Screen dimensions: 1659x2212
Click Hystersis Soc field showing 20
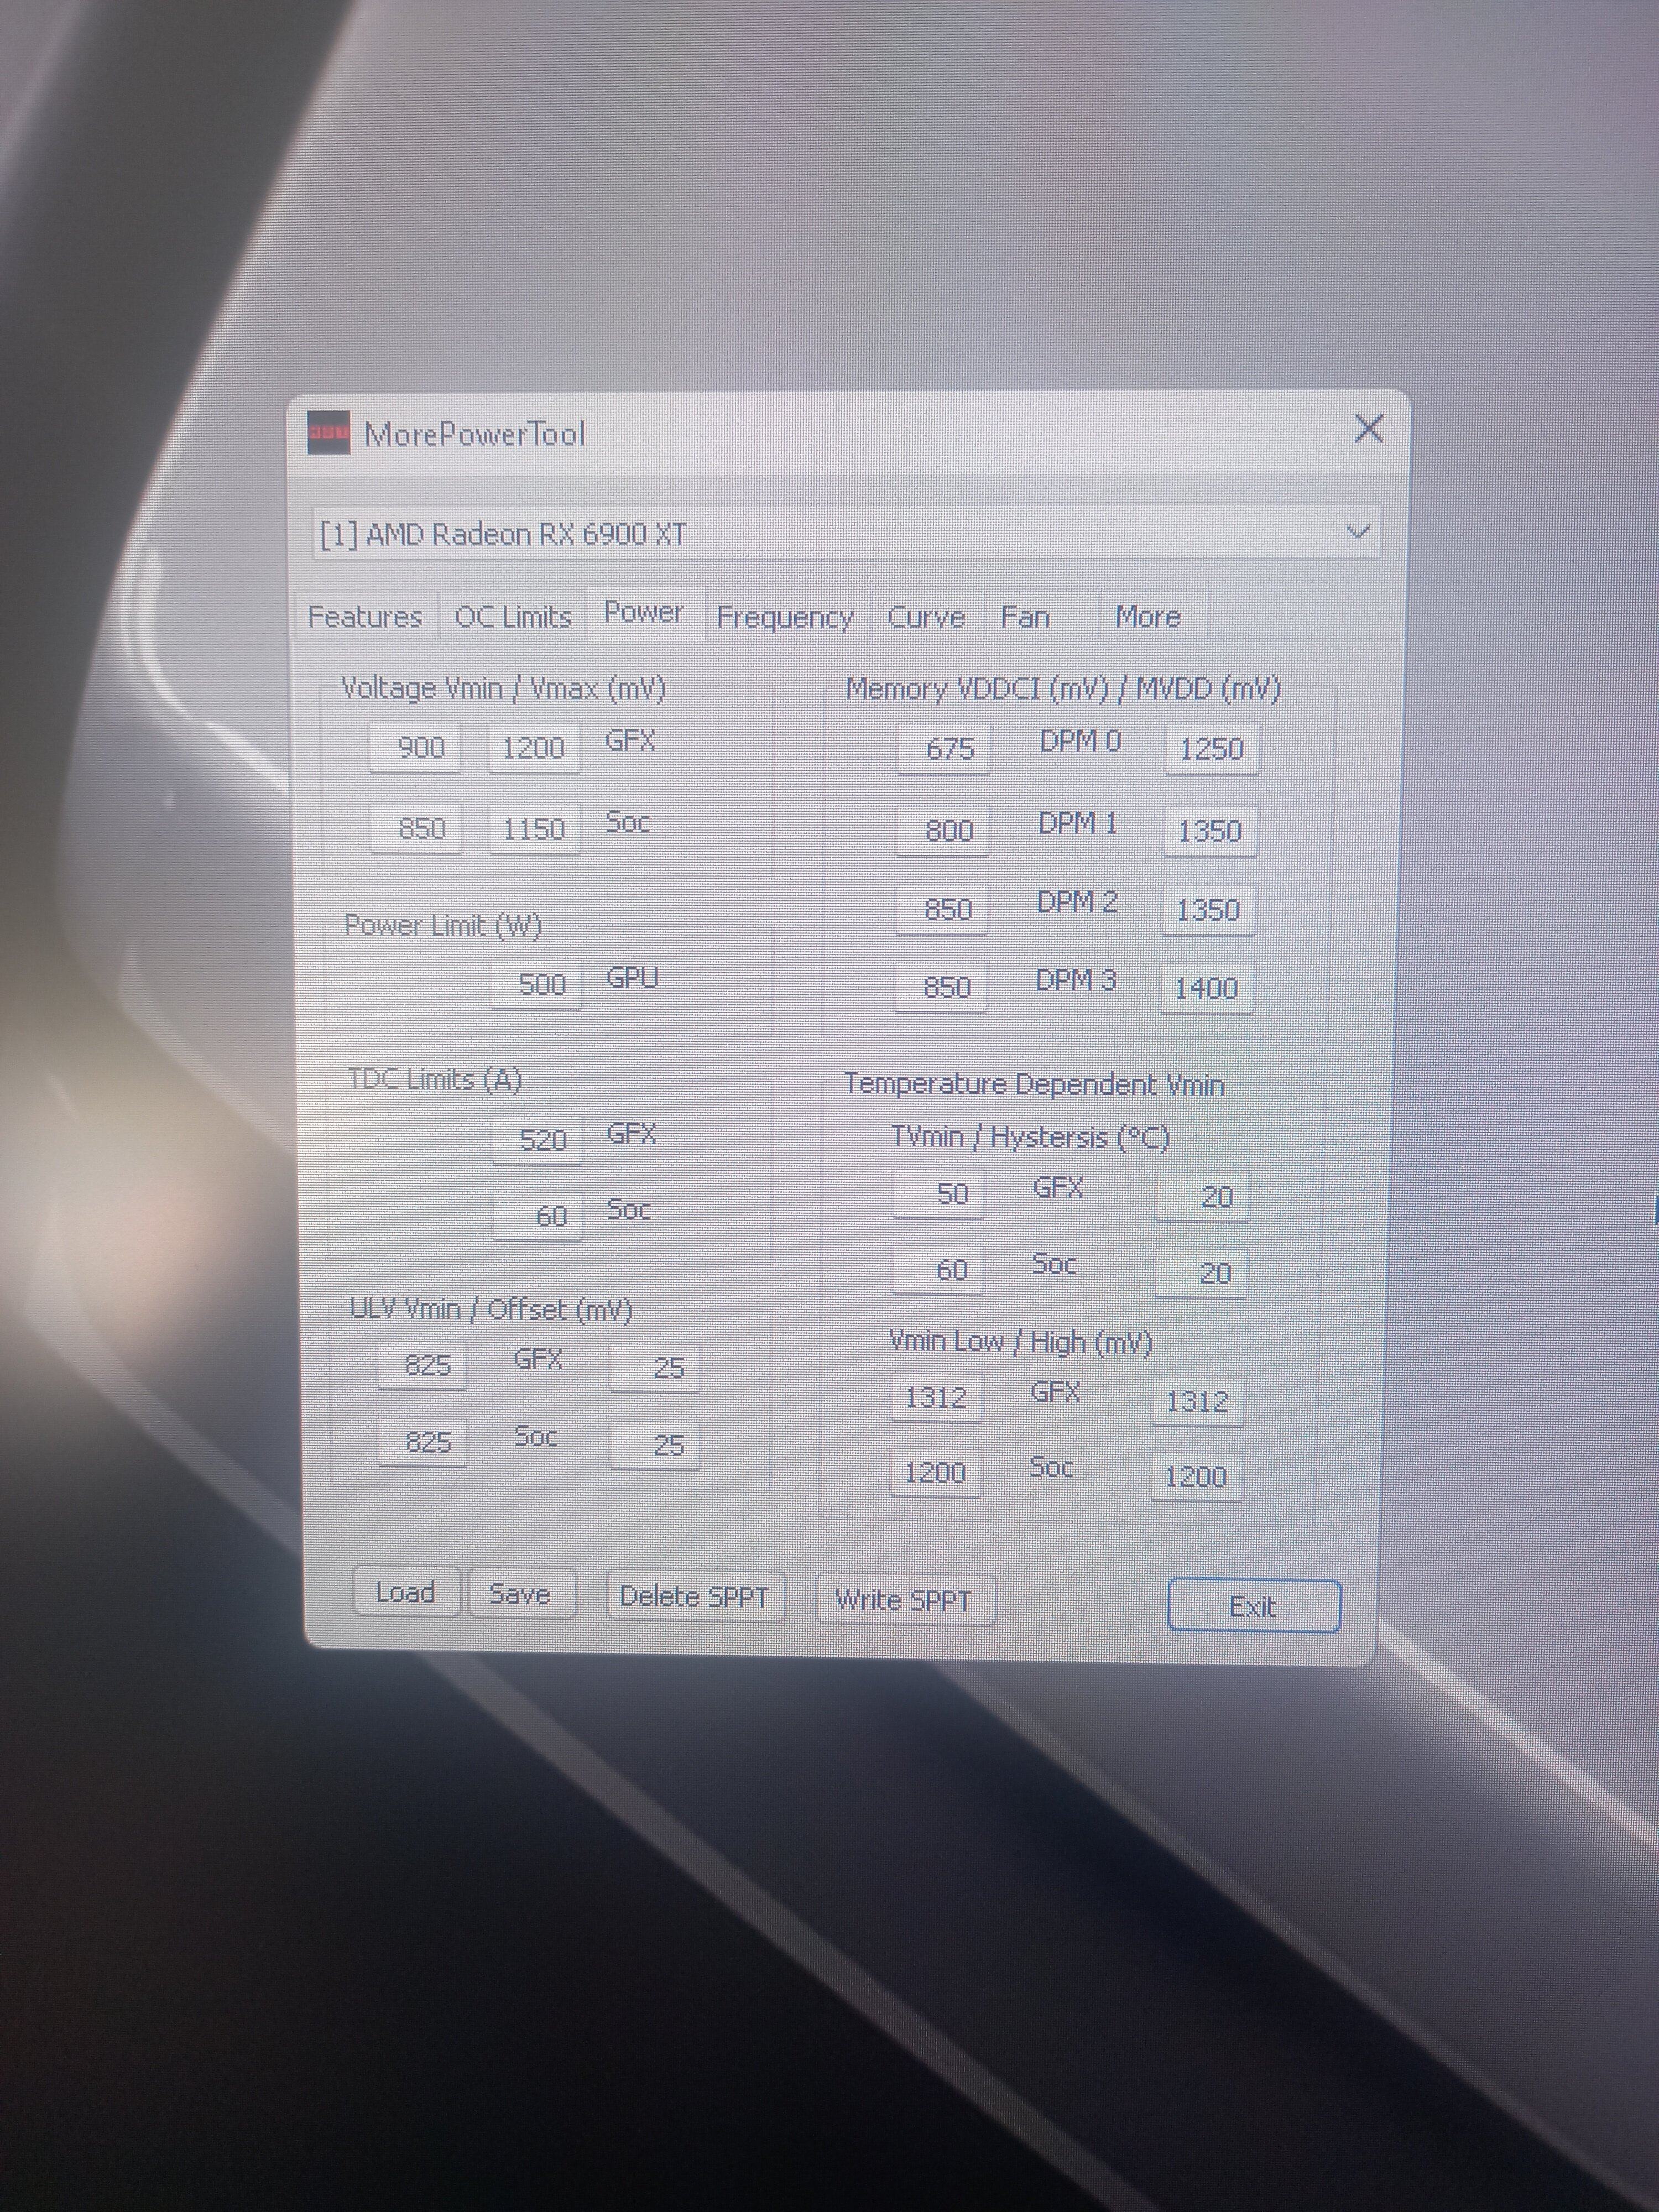[1201, 1274]
